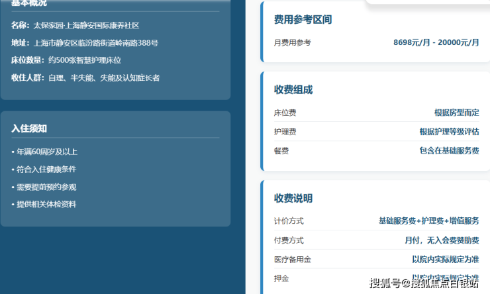Viewport: 490px width, 294px height.
Task: Click the 床位费 row label
Action: pyautogui.click(x=285, y=113)
